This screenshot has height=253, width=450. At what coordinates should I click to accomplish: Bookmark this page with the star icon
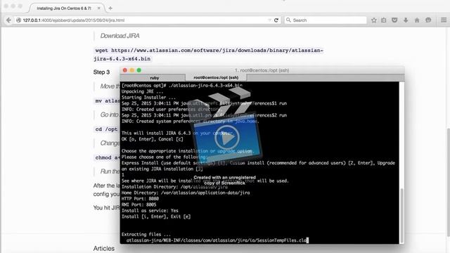coord(373,20)
